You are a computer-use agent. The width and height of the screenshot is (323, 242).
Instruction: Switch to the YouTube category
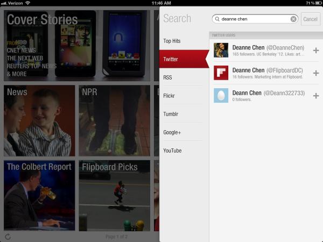coord(182,151)
